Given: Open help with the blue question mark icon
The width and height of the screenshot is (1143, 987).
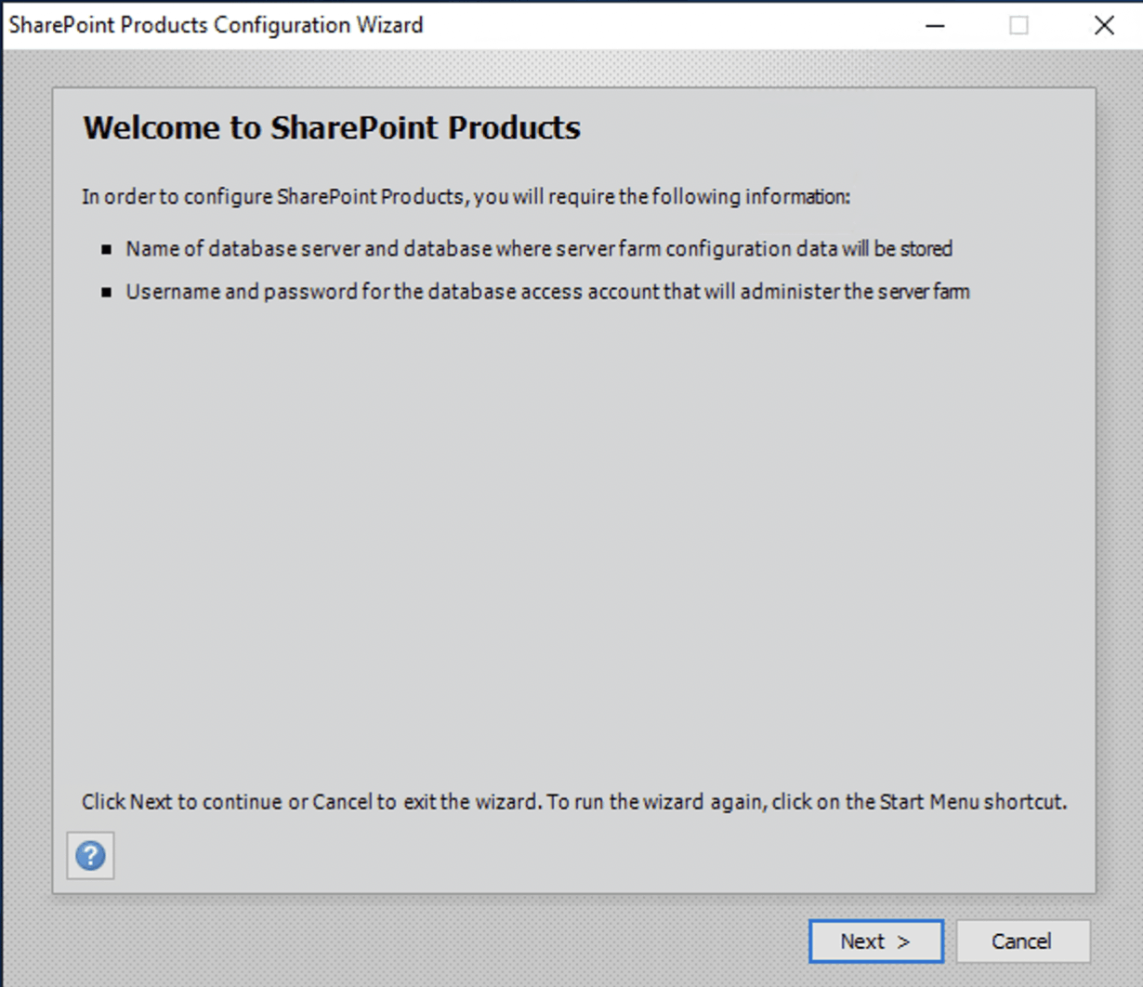Looking at the screenshot, I should 90,855.
